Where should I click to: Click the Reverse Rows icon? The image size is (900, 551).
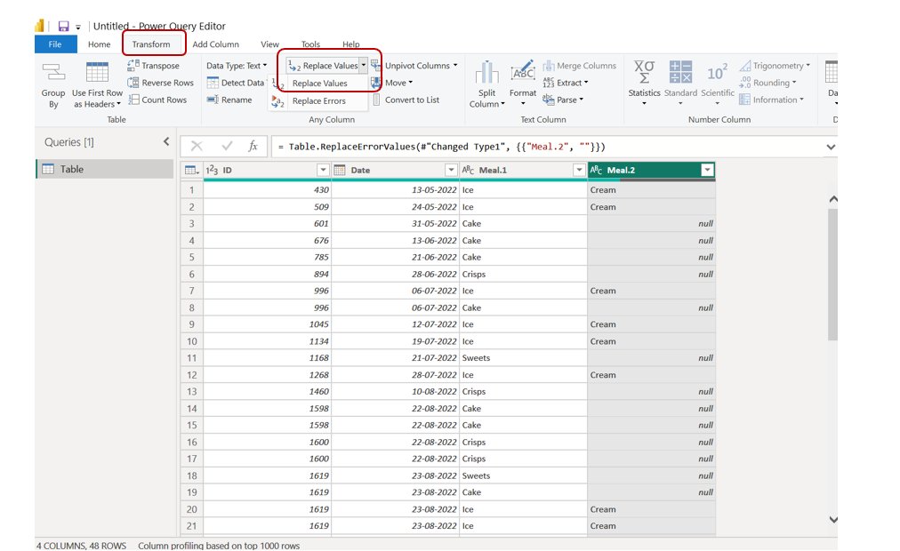click(x=133, y=83)
